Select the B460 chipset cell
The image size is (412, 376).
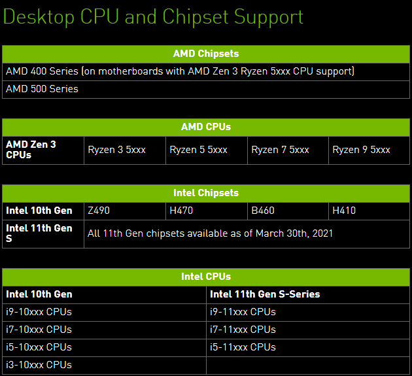(263, 211)
